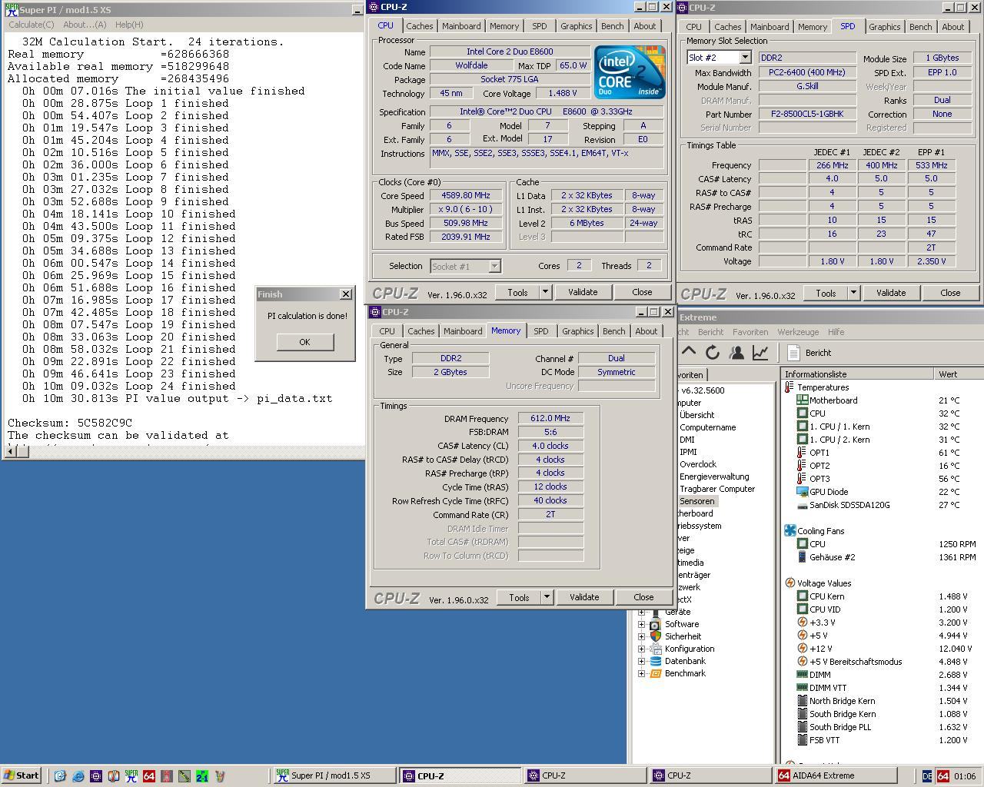
Task: Switch to Mainboard tab in CPU window
Action: tap(461, 26)
